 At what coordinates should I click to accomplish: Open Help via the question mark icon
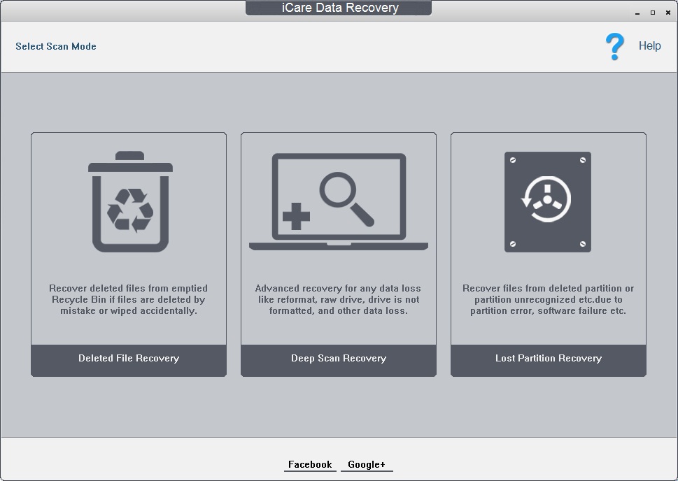tap(614, 46)
